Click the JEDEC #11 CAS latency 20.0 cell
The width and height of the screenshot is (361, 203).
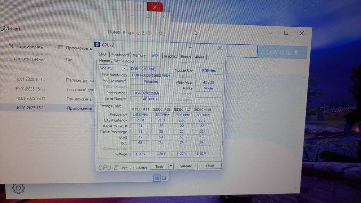coord(140,120)
